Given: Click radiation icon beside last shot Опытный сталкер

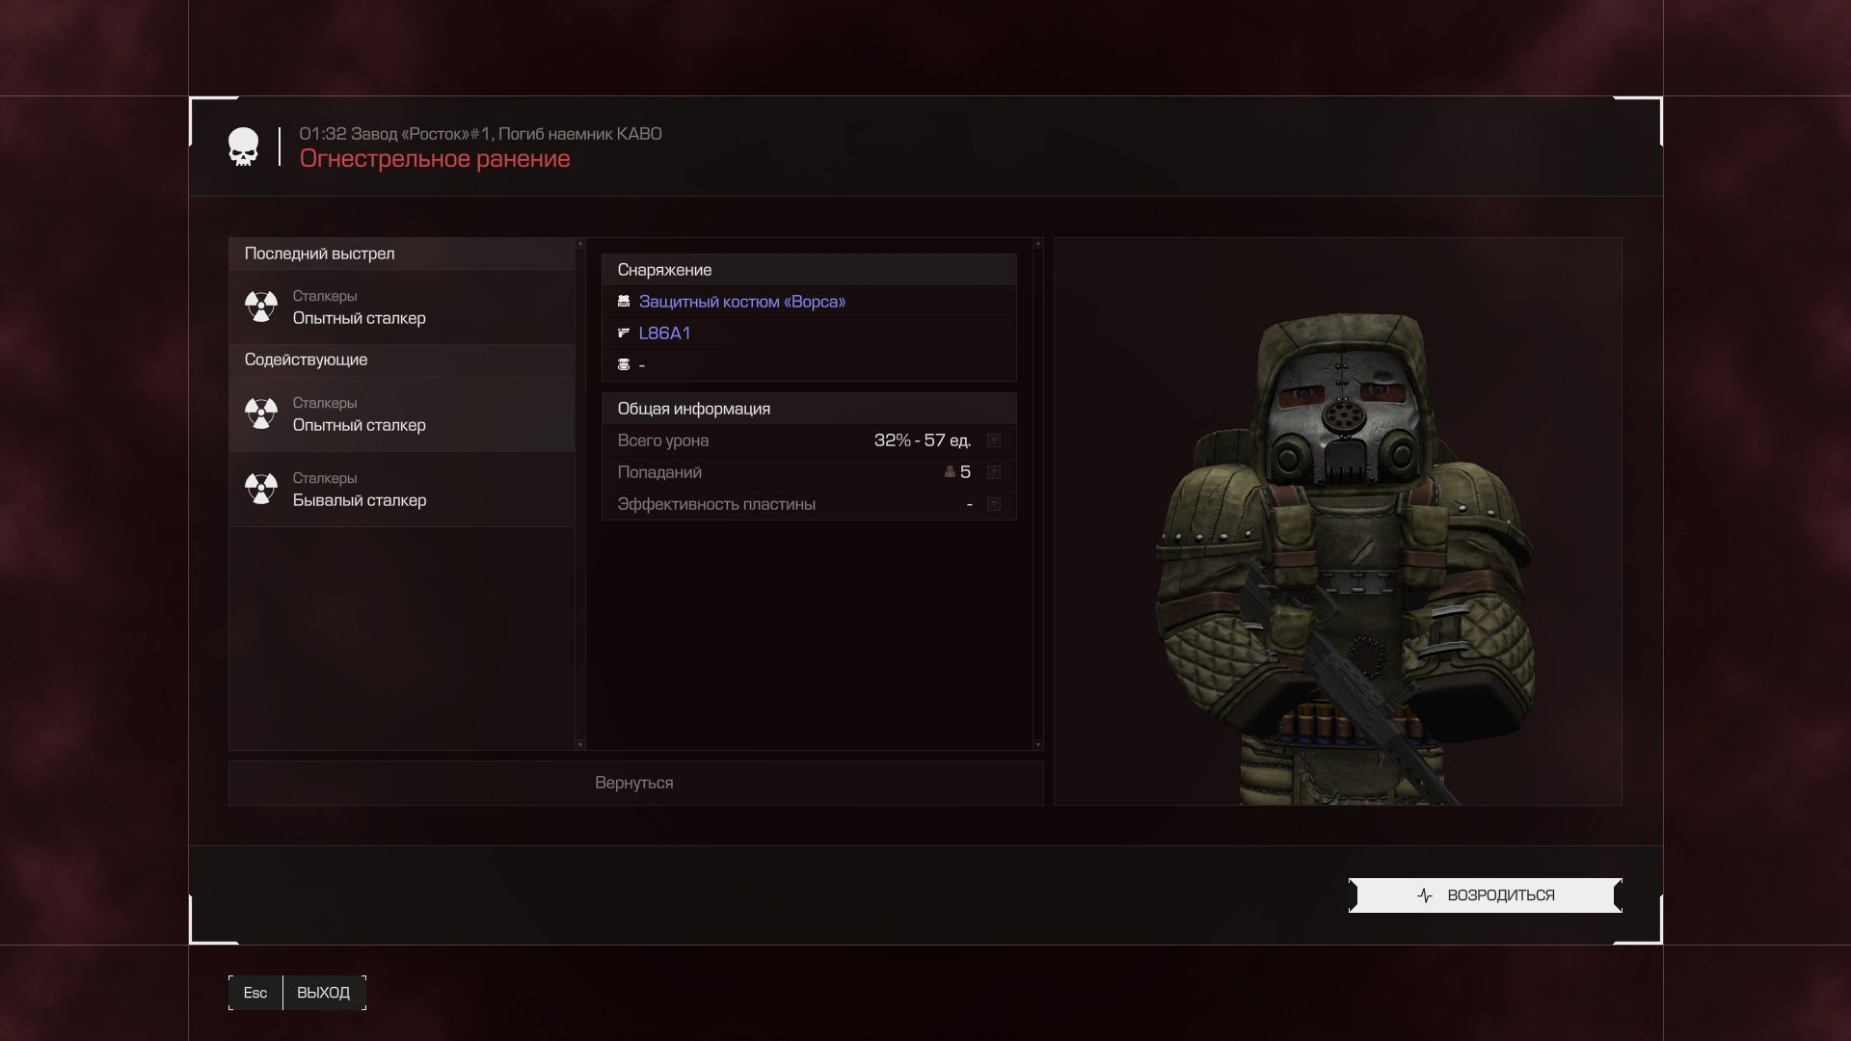Looking at the screenshot, I should (x=261, y=307).
